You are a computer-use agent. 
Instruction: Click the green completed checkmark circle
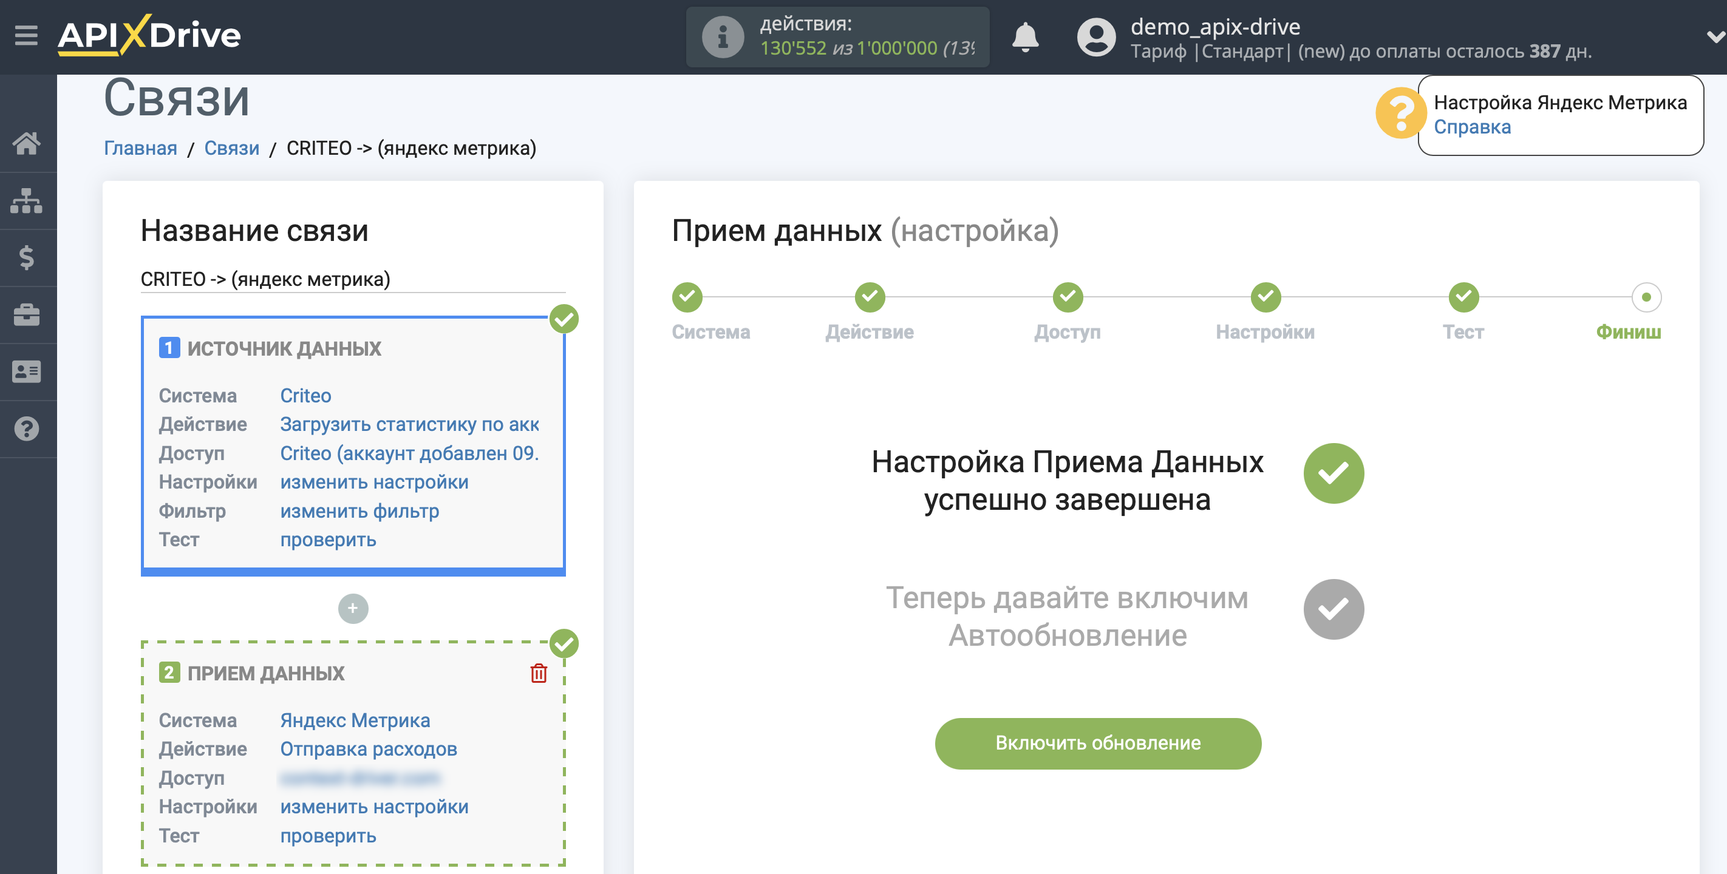tap(1333, 473)
